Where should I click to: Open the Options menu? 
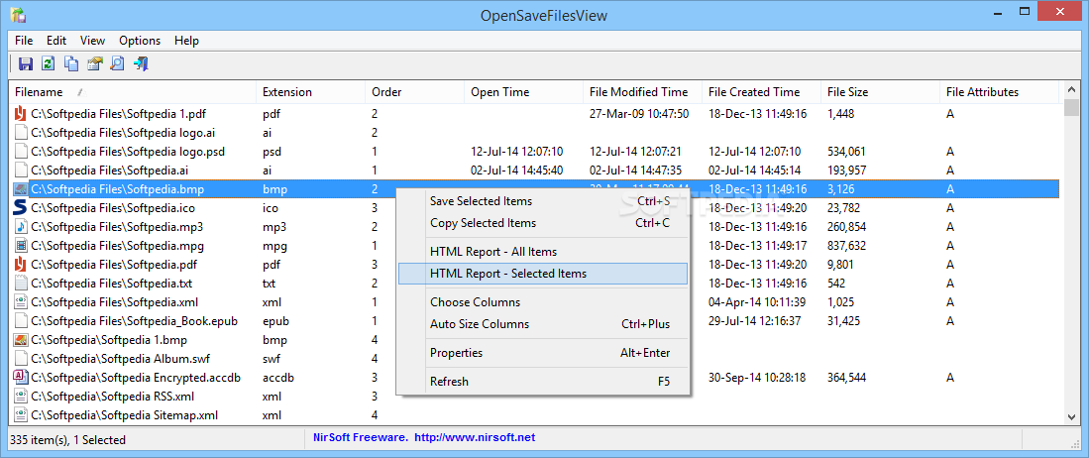coord(140,41)
